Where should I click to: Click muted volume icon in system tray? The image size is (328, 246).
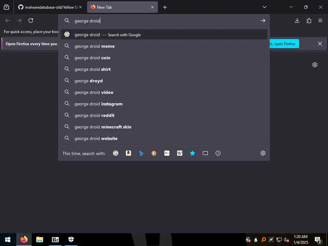286,240
